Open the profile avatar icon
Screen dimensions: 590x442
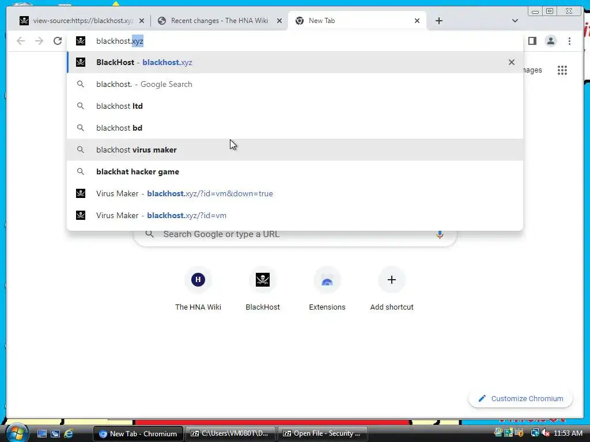click(x=550, y=41)
